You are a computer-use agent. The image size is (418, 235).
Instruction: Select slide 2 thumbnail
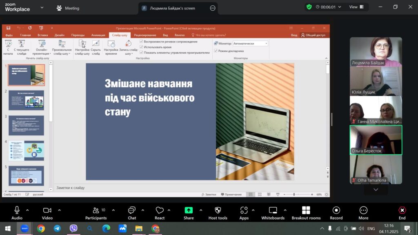(26, 100)
